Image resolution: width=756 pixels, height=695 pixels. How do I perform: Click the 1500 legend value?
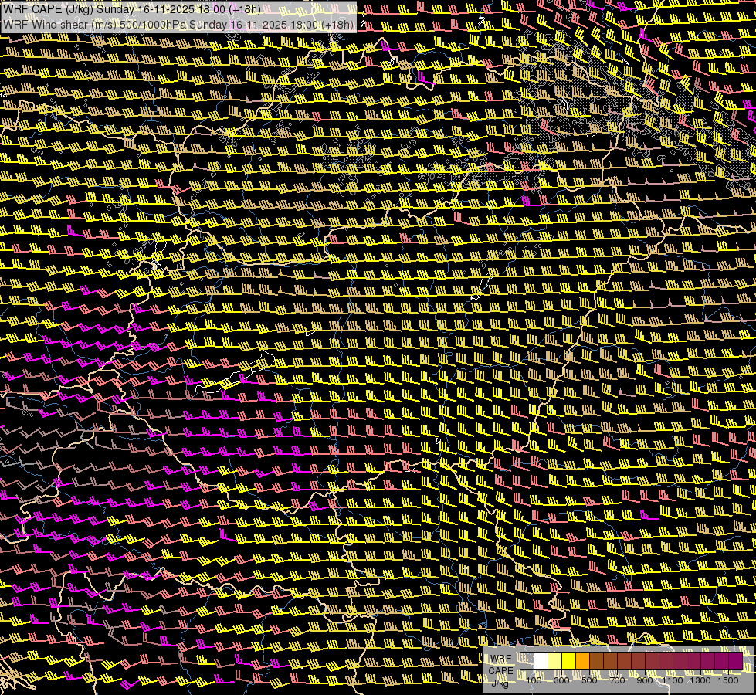(728, 680)
